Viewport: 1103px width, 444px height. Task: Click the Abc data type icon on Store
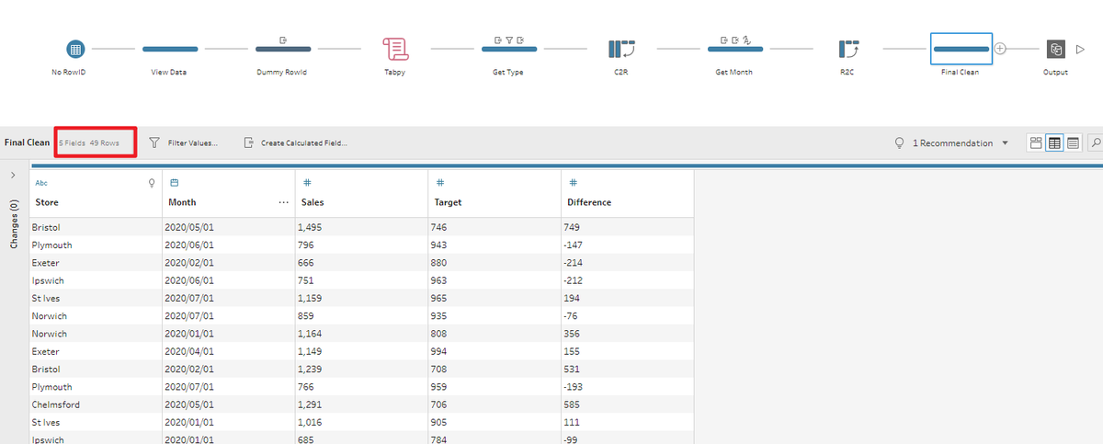(40, 183)
